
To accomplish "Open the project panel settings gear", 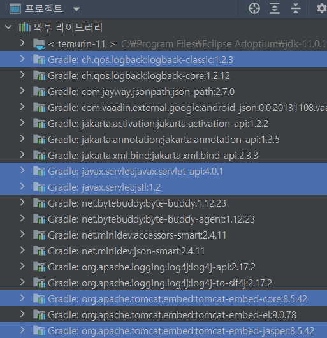I will [x=321, y=9].
